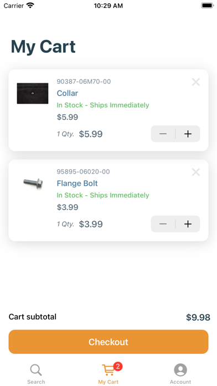Screen dimensions: 217x386
Task: Tap the part number 90387-06M70-00
Action: point(84,82)
